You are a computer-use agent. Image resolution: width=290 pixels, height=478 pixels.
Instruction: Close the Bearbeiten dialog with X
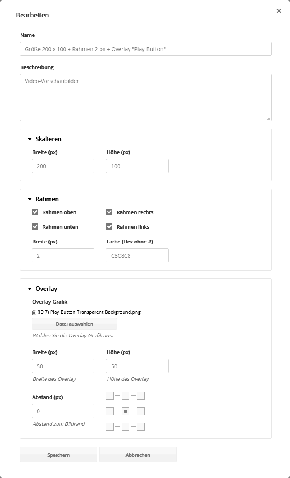point(279,11)
